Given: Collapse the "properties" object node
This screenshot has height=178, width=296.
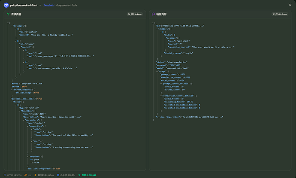Looking at the screenshot, I should pyautogui.click(x=27, y=126).
